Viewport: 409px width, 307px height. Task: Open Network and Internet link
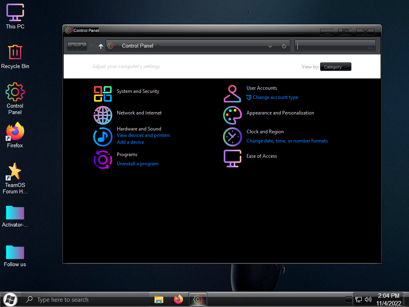139,113
